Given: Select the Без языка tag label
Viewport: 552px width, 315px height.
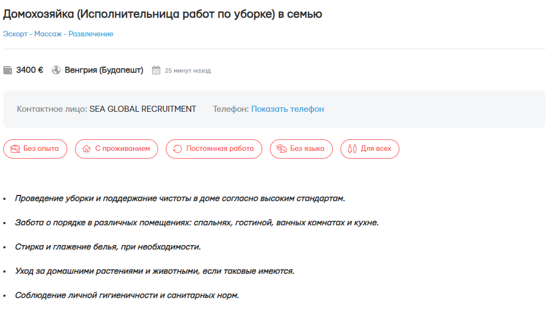Looking at the screenshot, I should click(x=307, y=149).
